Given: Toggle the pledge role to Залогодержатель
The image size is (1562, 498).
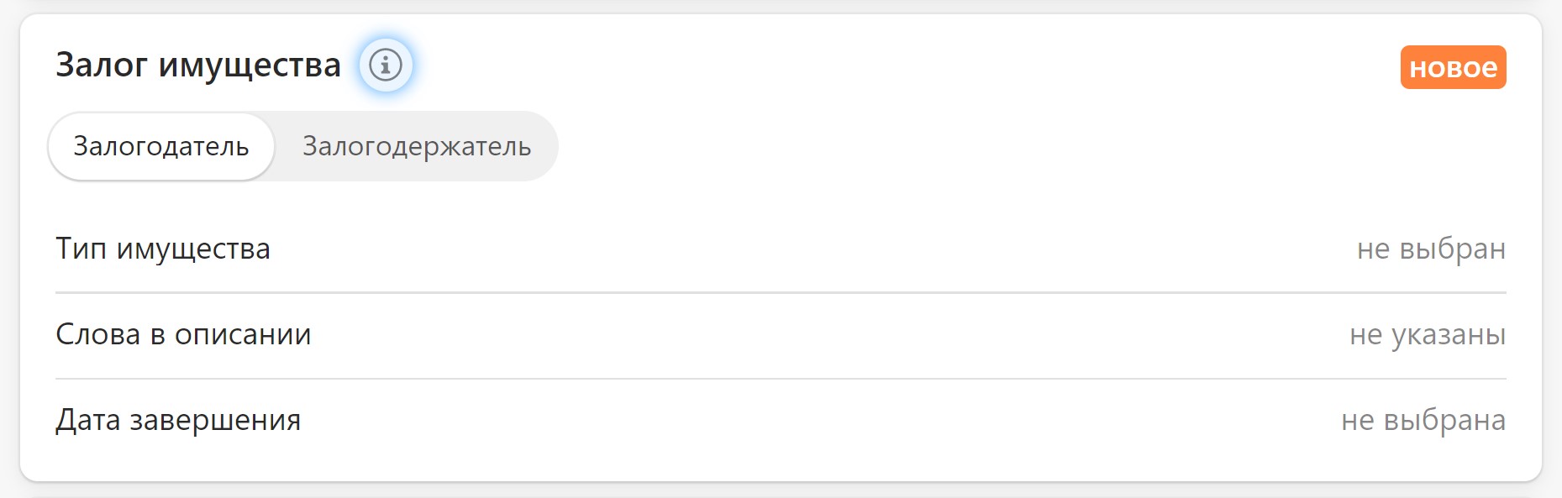Looking at the screenshot, I should tap(417, 146).
